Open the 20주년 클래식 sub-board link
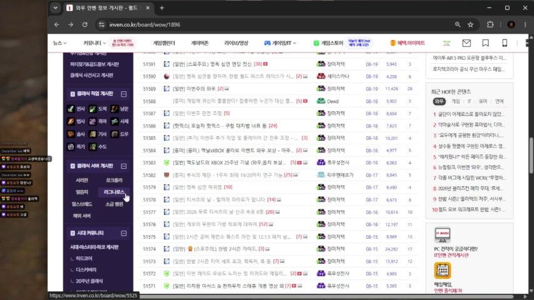The height and width of the screenshot is (300, 534). (x=90, y=281)
